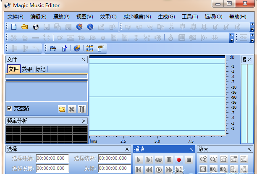
Task: Switch to 标记 tab
Action: [40, 69]
